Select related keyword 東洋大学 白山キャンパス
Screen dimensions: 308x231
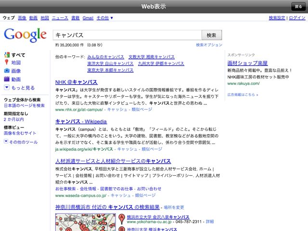tap(110, 64)
